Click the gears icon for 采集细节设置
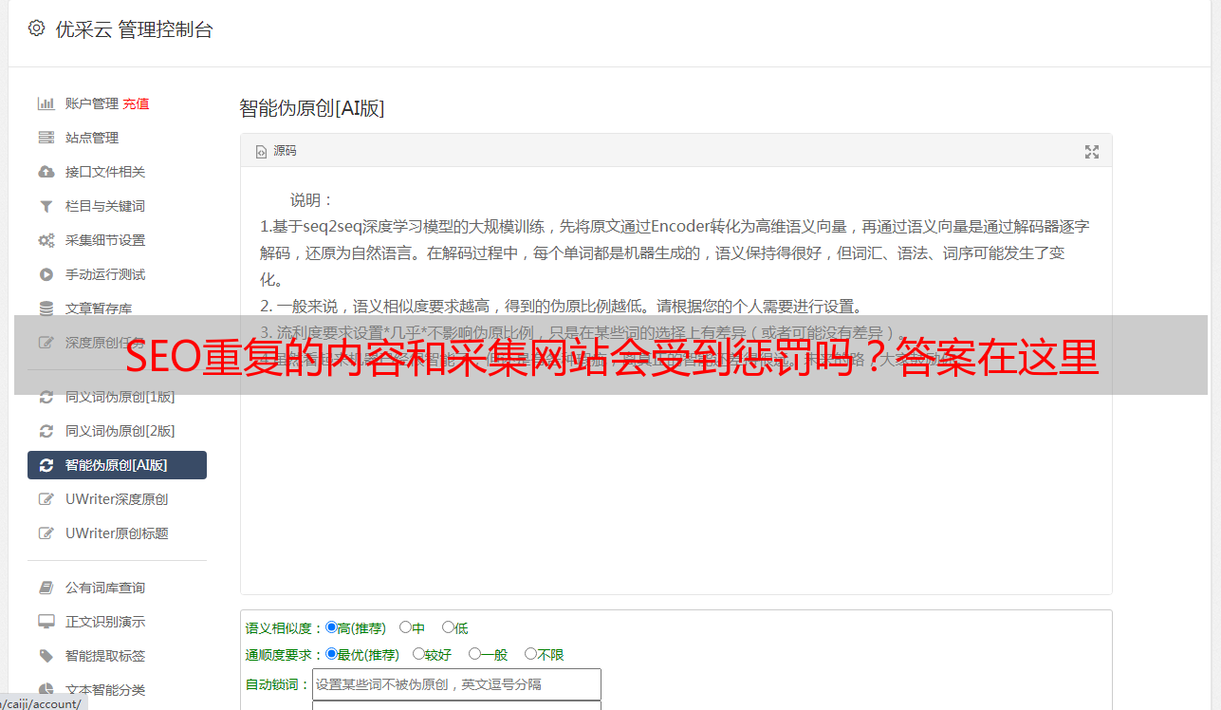 [x=46, y=240]
